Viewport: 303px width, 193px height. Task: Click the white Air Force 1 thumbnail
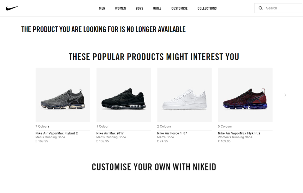point(184,95)
